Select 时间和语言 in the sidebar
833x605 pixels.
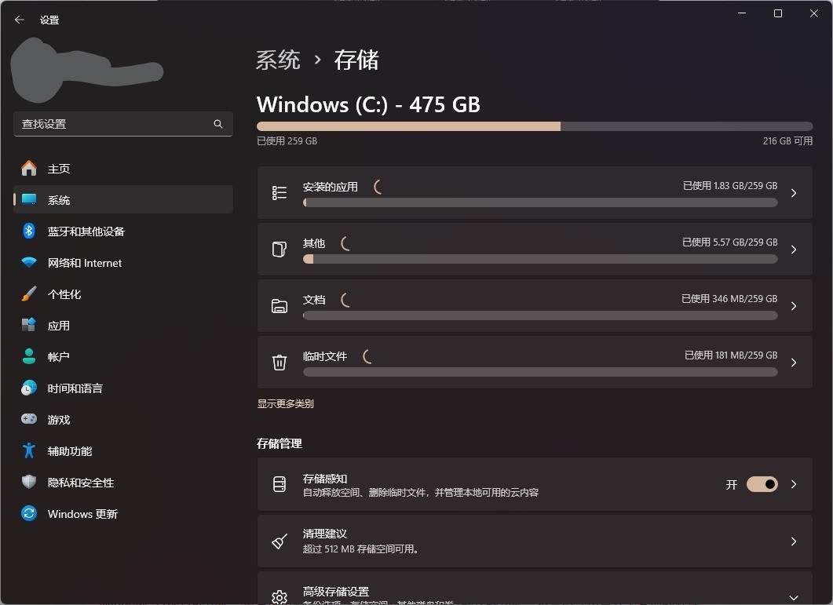[75, 388]
